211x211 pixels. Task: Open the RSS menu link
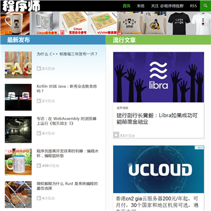(193, 6)
